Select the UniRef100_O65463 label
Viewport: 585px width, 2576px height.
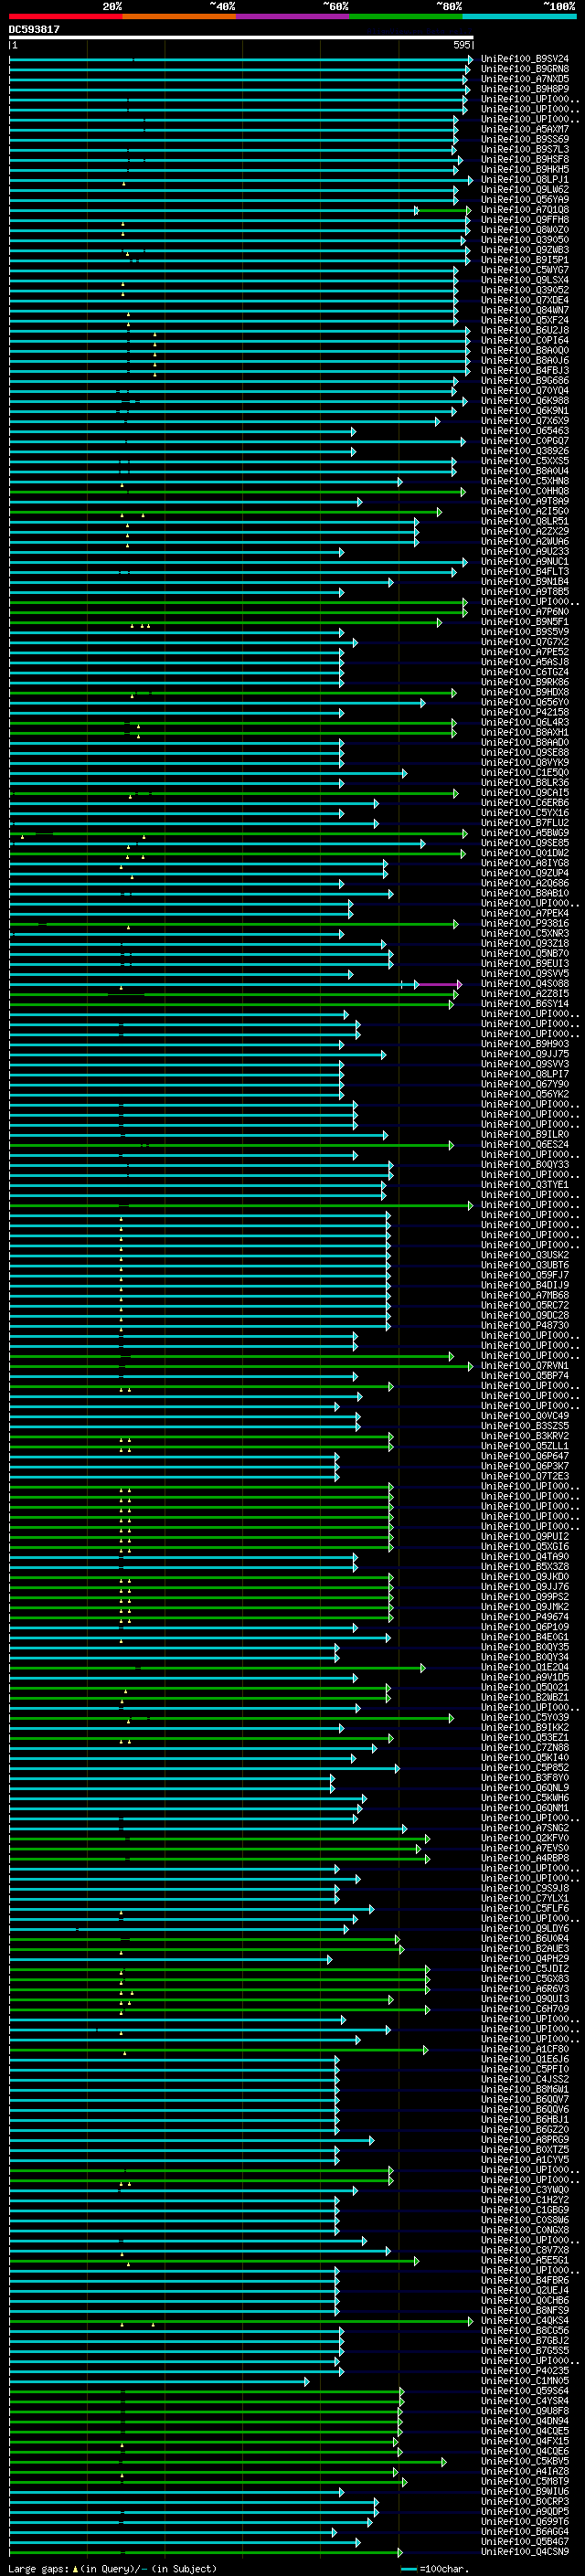click(525, 432)
